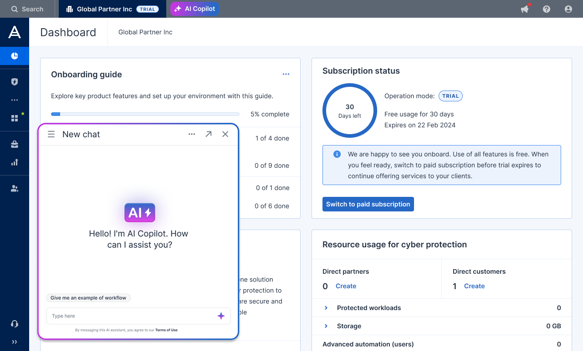Expand the left sidebar navigation
Image resolution: width=583 pixels, height=351 pixels.
(x=15, y=342)
